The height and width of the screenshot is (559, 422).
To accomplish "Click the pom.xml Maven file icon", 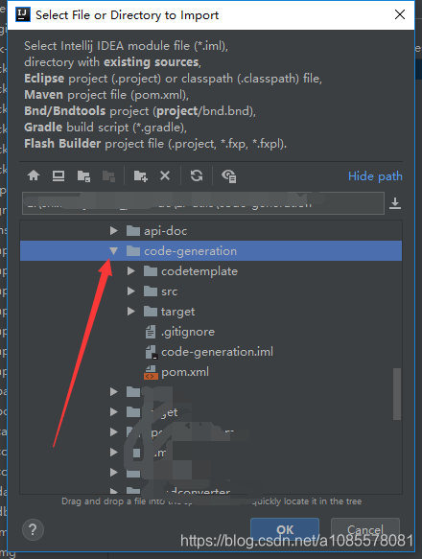I will 151,372.
